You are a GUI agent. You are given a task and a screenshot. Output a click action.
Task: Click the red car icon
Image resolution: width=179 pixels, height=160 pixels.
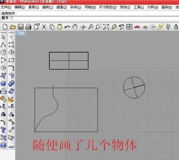point(137,27)
